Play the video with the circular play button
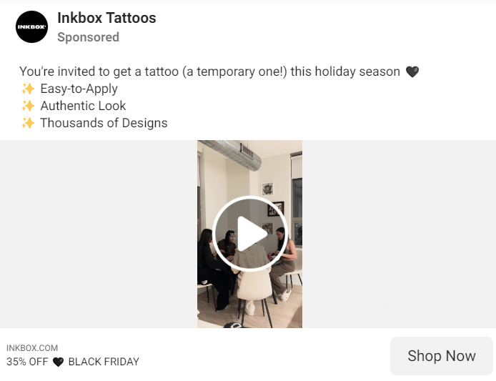Screen dimensions: 496x381 point(250,234)
